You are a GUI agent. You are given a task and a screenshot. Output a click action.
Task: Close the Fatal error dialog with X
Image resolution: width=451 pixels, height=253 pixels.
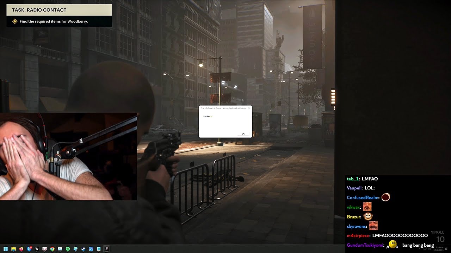(249, 108)
